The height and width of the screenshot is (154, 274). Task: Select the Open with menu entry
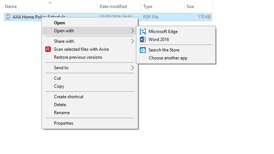(x=89, y=31)
